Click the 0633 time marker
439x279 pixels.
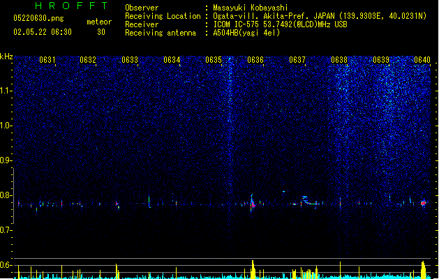[x=130, y=60]
